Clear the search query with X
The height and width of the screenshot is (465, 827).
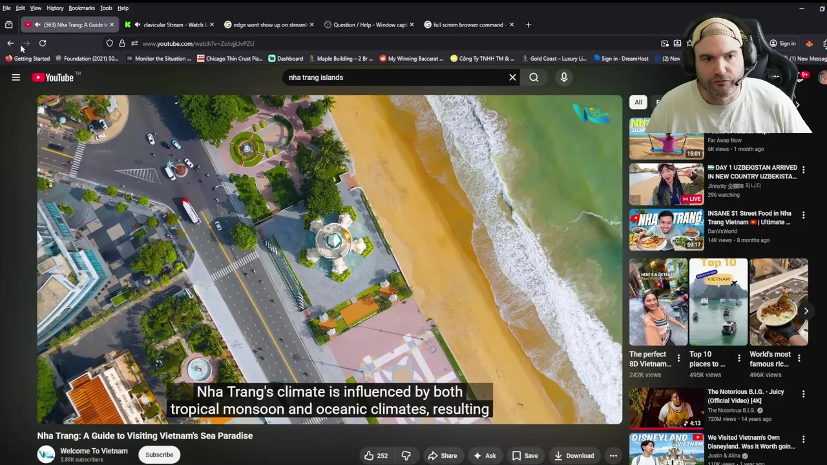coord(512,77)
